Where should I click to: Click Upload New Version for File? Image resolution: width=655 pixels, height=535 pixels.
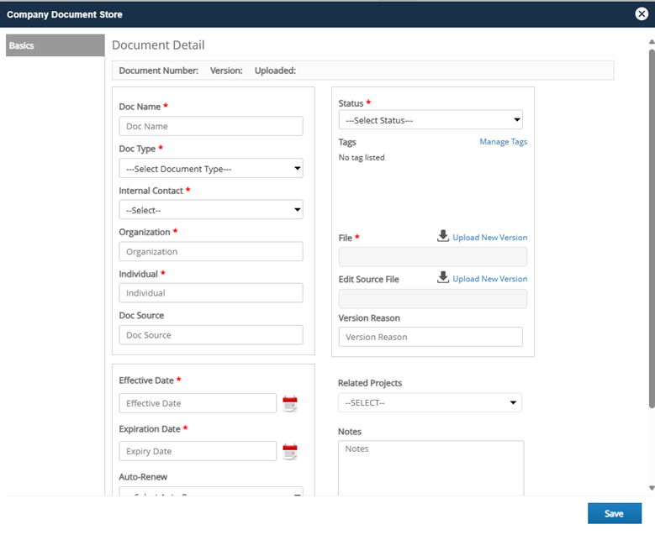[489, 238]
